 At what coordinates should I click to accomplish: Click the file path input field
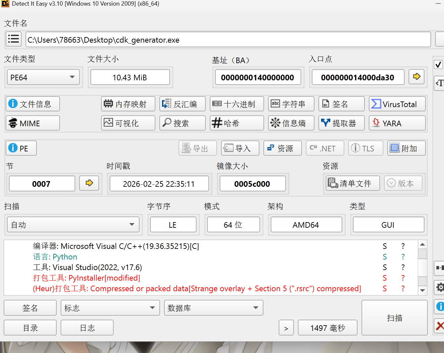(228, 40)
